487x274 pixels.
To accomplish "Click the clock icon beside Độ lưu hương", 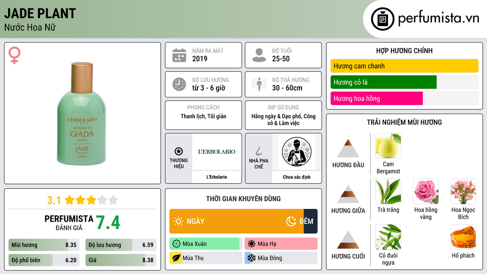I will pos(179,84).
